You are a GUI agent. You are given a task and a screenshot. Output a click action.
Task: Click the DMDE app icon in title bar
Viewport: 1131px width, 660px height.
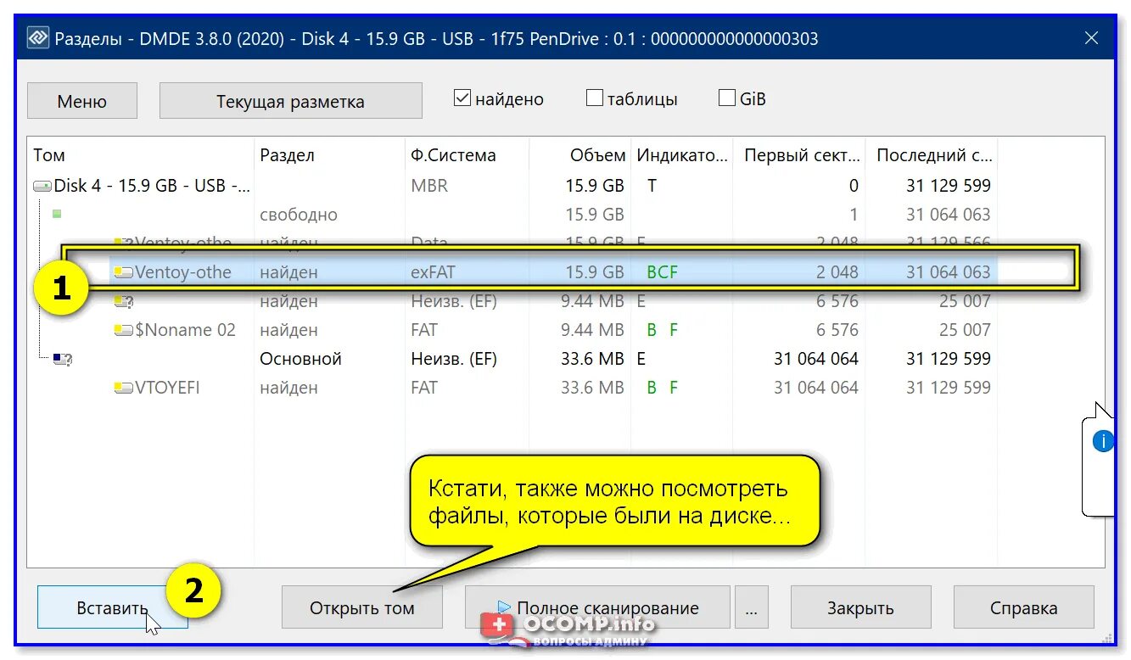(37, 38)
